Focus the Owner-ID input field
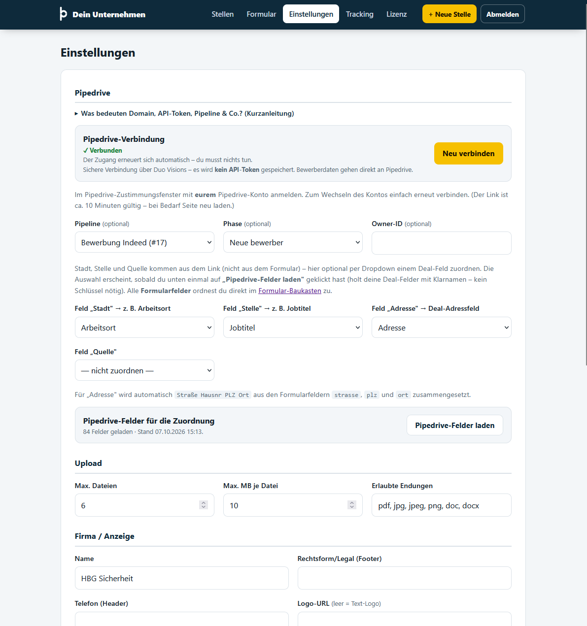This screenshot has height=626, width=587. [442, 243]
